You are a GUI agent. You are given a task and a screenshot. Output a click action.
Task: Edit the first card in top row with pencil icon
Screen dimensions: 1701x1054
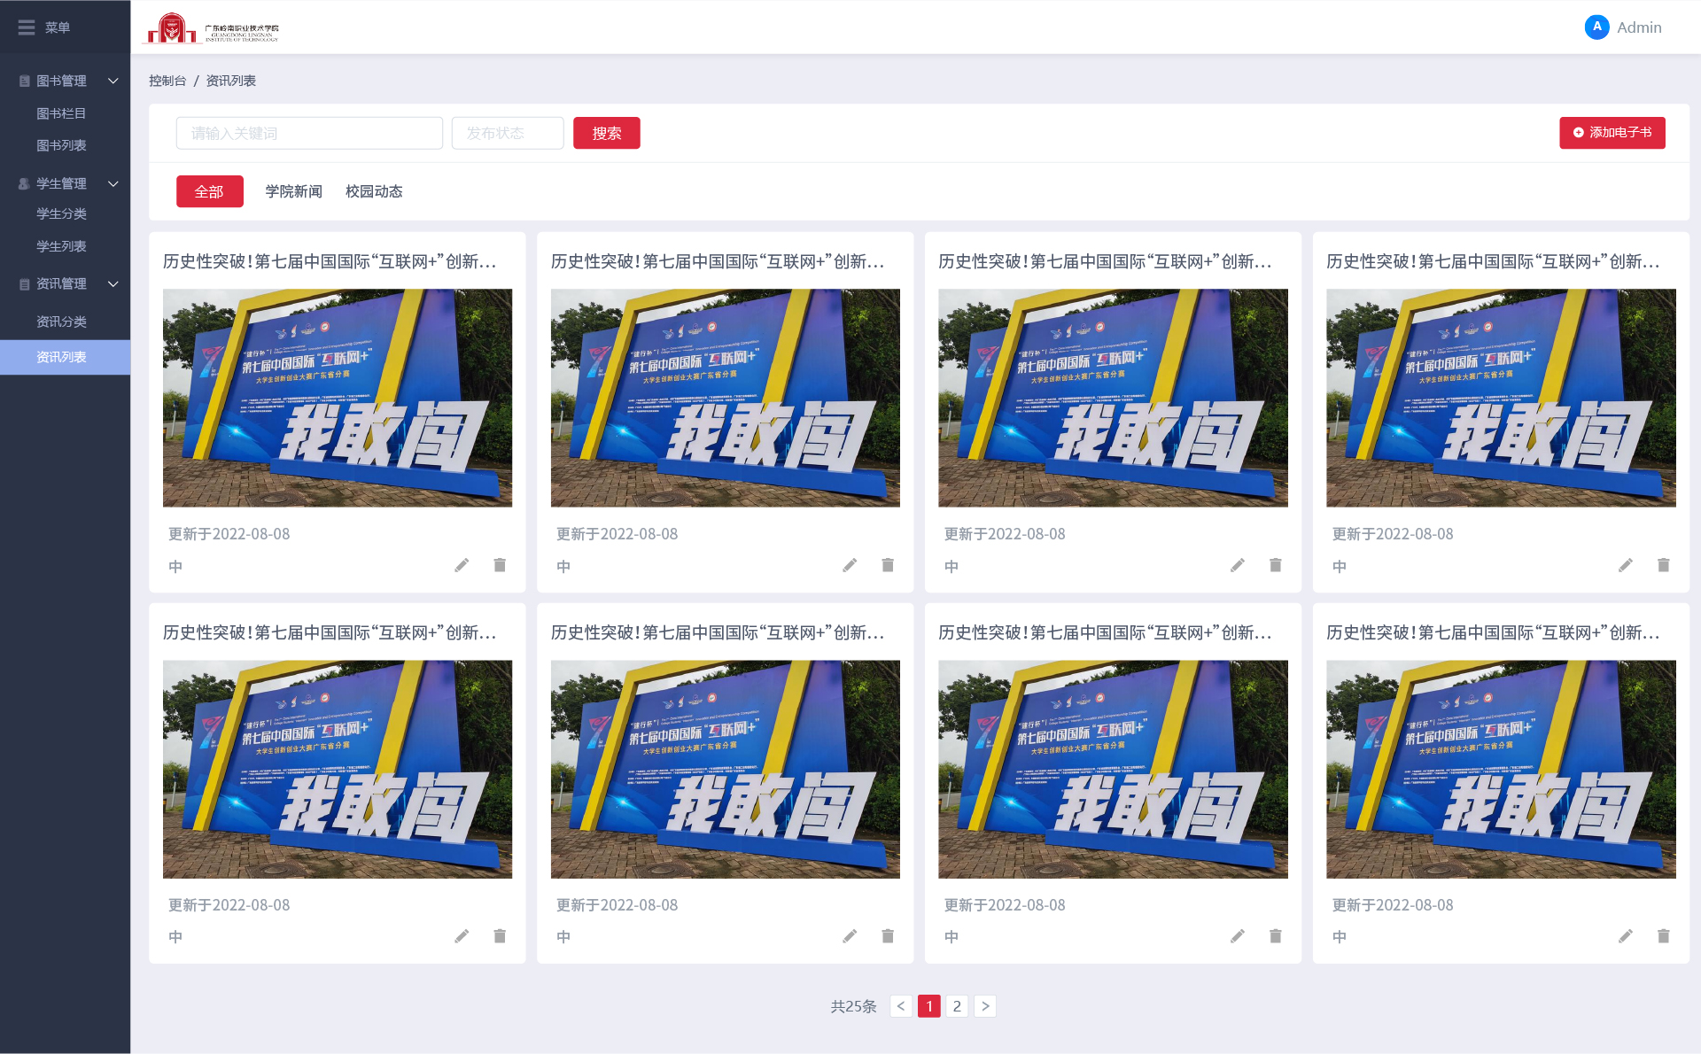[x=462, y=565]
